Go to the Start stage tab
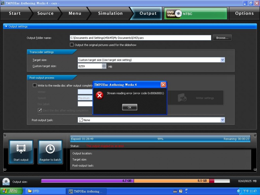This screenshot has height=195, width=260. 15,14
